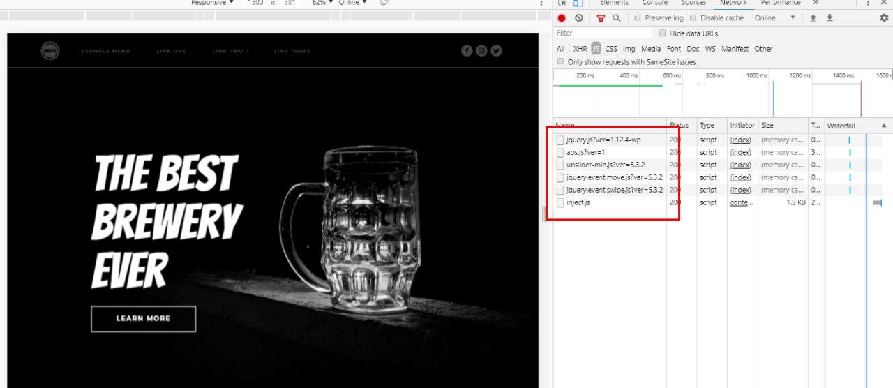Filter requests by Media
The image size is (893, 388).
pos(651,49)
